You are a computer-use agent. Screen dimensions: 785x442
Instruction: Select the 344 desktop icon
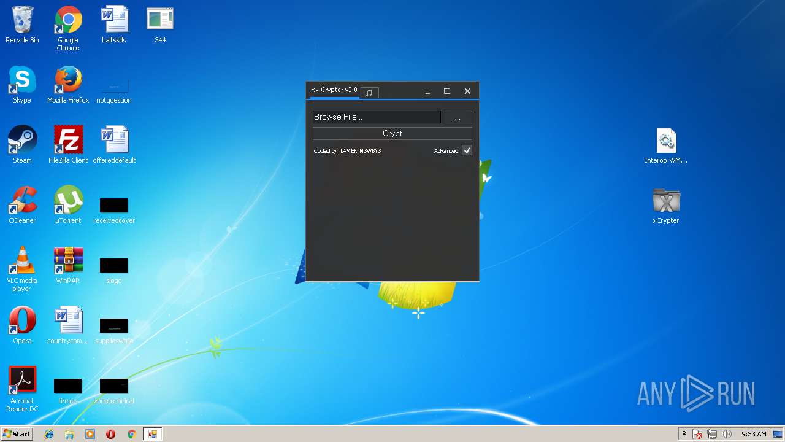pos(160,25)
